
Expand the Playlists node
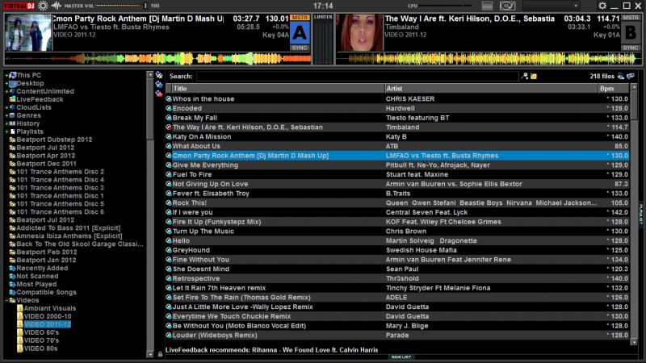point(6,131)
